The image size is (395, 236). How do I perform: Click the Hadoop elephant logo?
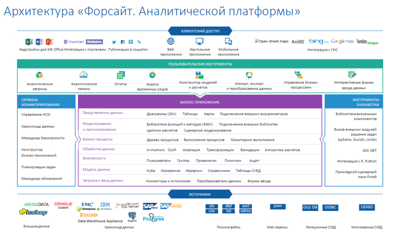point(33,212)
